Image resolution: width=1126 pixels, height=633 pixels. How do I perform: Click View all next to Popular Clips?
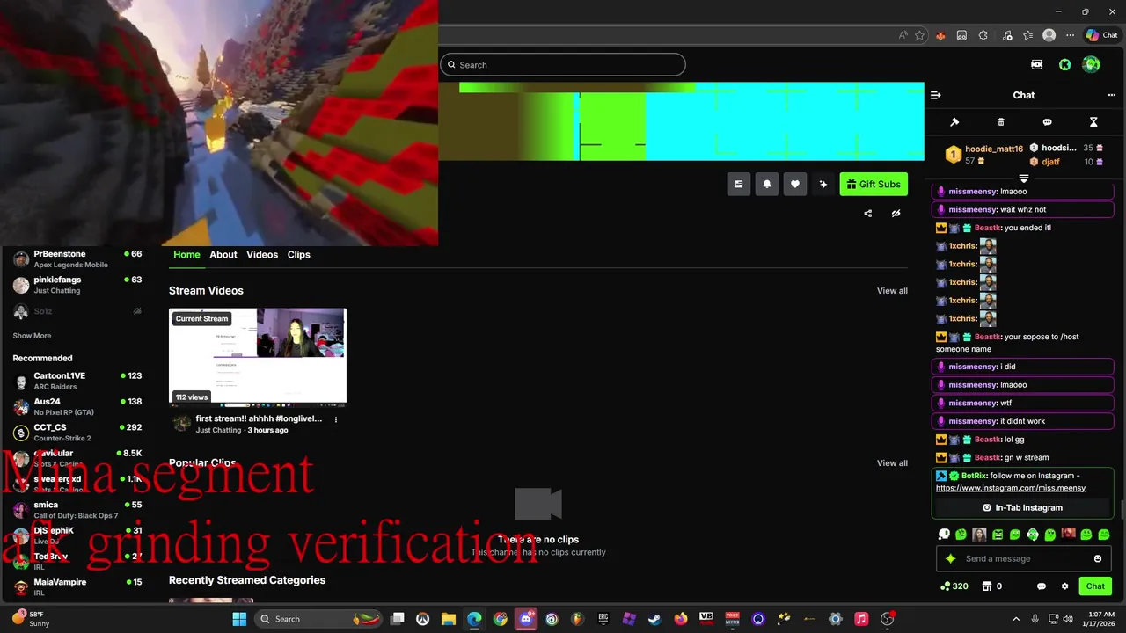(892, 463)
